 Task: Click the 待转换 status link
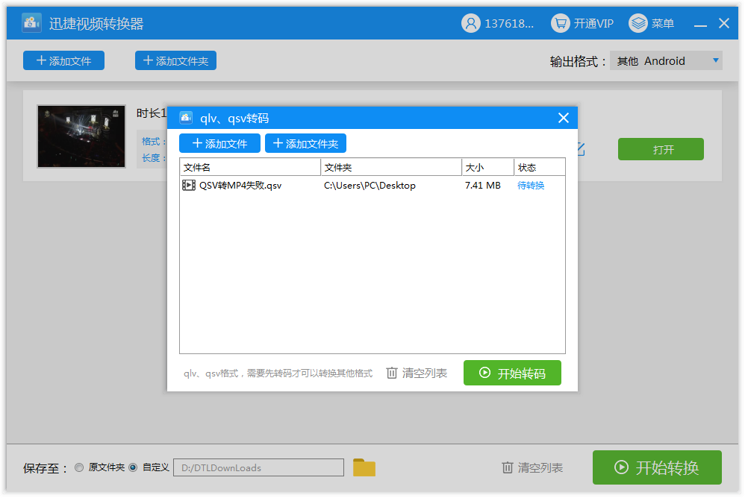[x=531, y=186]
